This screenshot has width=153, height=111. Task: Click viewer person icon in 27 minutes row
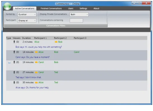[14, 72]
